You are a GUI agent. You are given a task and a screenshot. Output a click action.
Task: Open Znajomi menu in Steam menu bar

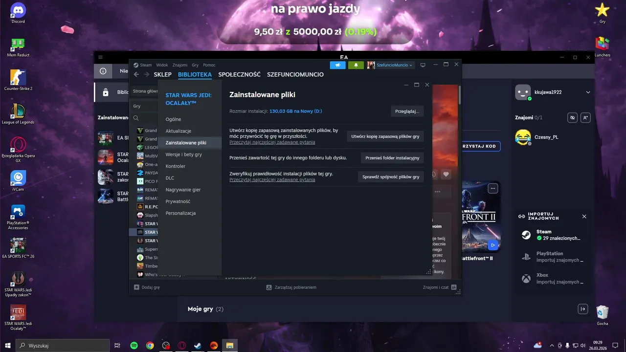click(179, 65)
